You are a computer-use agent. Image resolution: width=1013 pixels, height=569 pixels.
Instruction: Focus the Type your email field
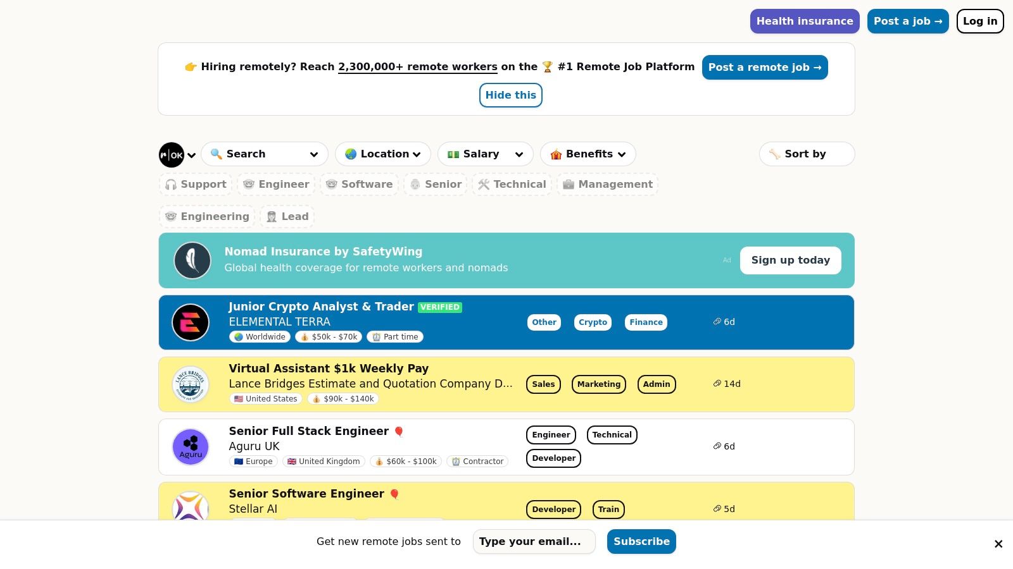click(534, 542)
